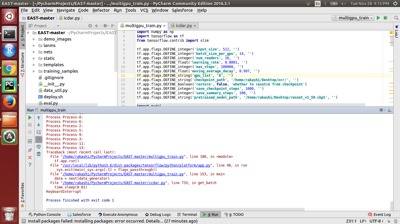Open the Refactor menu
Screen dimensions: 400x224
(101, 10)
